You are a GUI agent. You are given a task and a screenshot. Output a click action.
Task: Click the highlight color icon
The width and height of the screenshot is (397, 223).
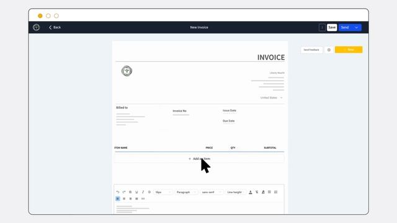coord(263,192)
